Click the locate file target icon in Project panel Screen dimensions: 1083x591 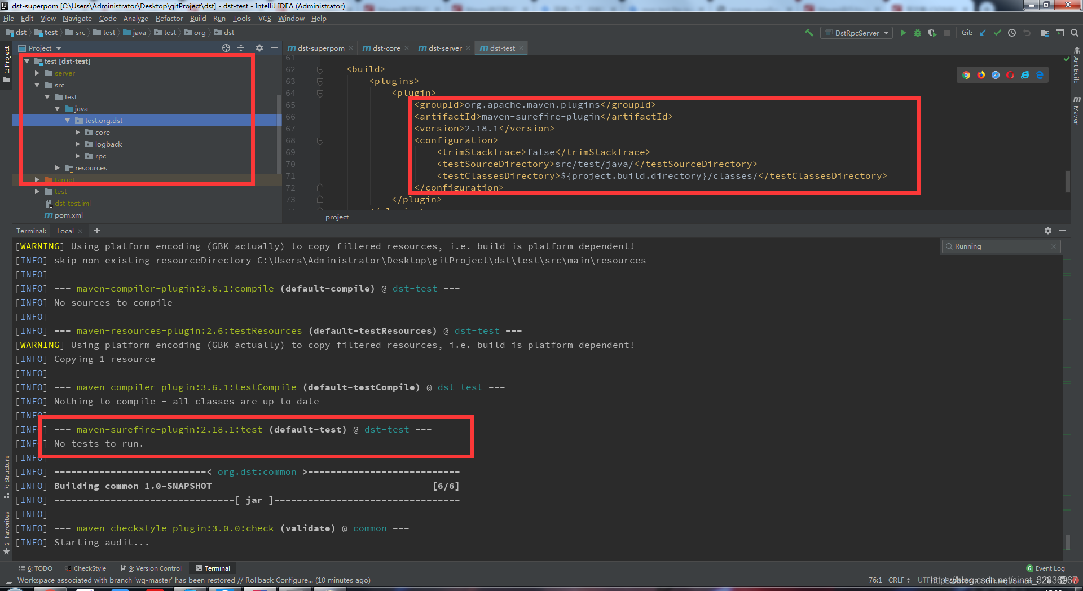[226, 48]
